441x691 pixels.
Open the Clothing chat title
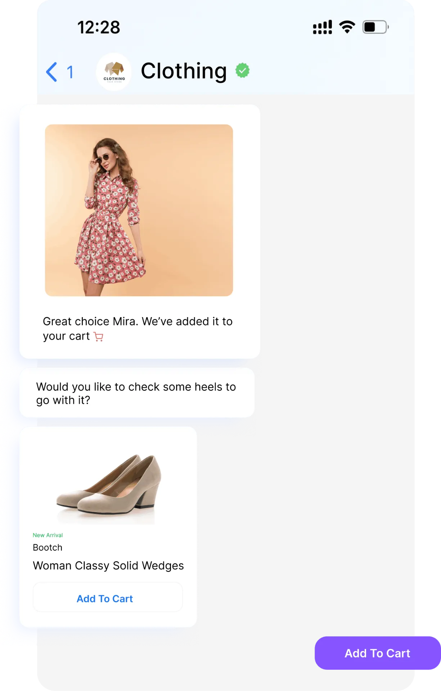pyautogui.click(x=184, y=71)
